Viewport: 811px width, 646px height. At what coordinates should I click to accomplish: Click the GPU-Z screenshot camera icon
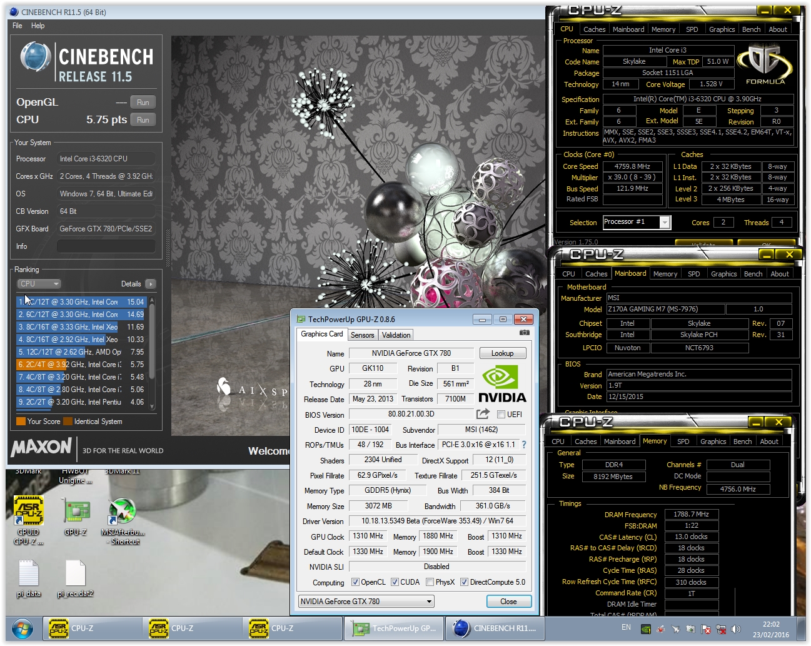click(x=524, y=333)
